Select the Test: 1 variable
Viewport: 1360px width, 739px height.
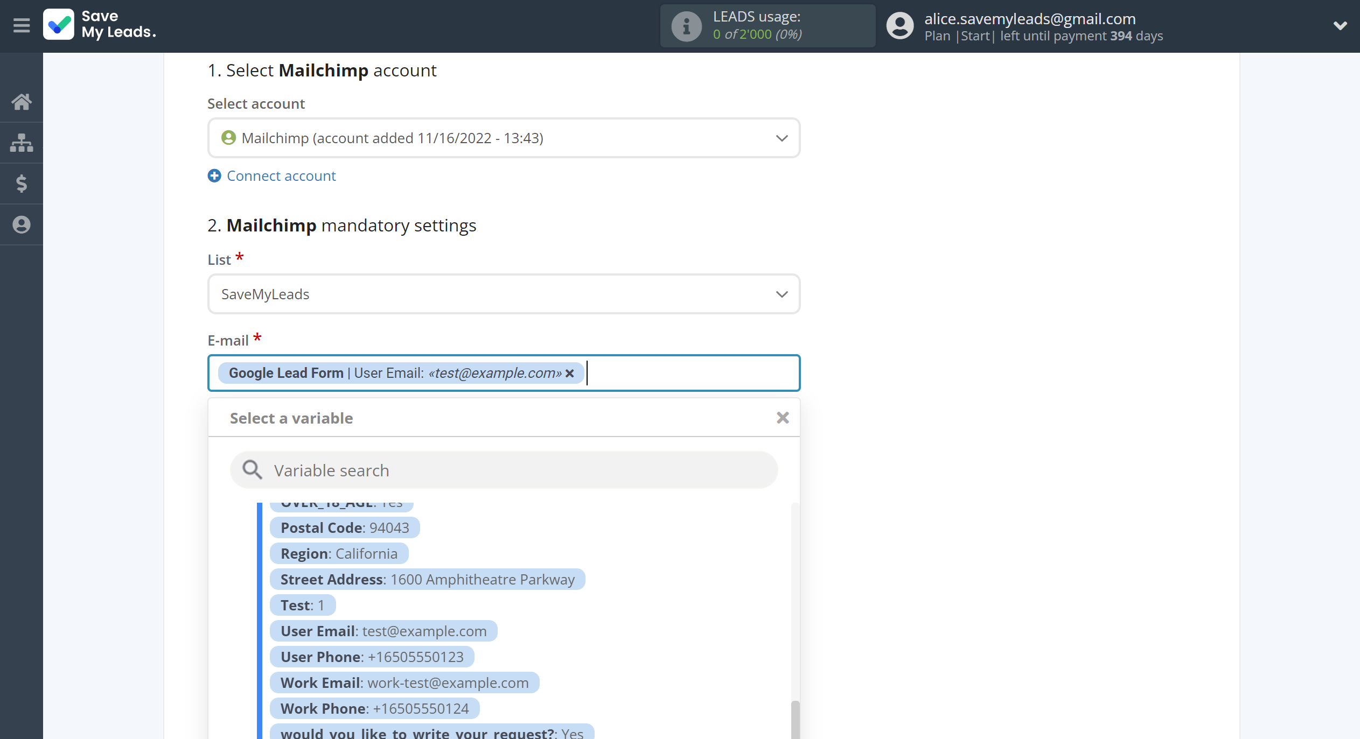[302, 605]
